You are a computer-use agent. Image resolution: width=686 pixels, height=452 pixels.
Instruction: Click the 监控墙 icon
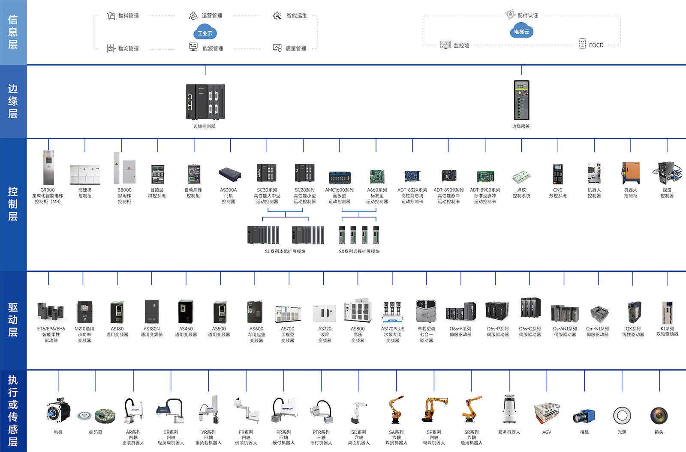point(445,45)
